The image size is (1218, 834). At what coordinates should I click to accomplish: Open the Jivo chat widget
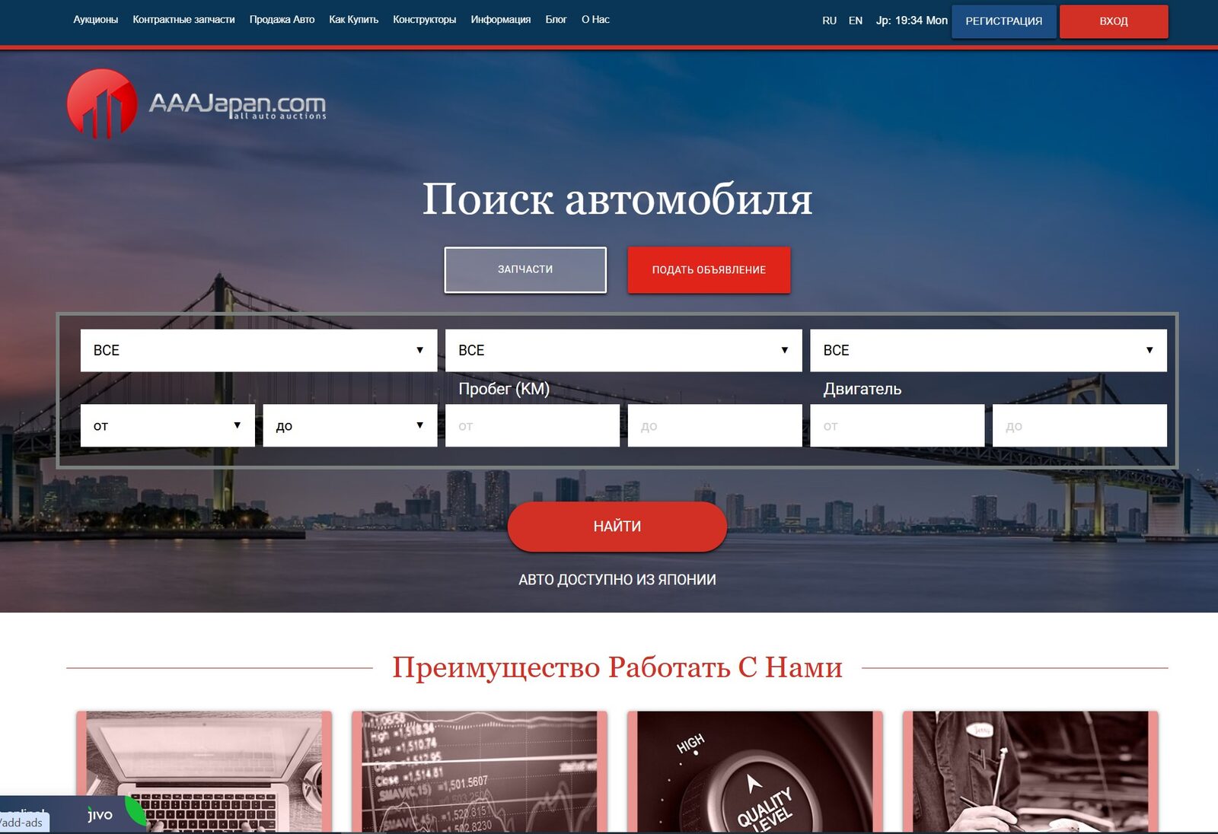coord(99,814)
